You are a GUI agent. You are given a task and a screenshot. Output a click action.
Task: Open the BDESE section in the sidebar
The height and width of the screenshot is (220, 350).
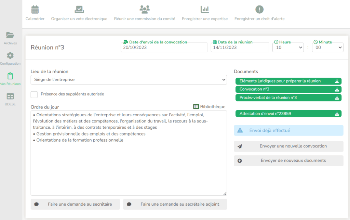coord(10,96)
